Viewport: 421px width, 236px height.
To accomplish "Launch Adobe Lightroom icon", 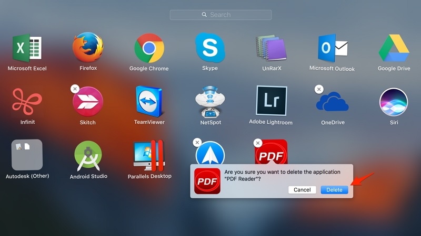I will (272, 101).
